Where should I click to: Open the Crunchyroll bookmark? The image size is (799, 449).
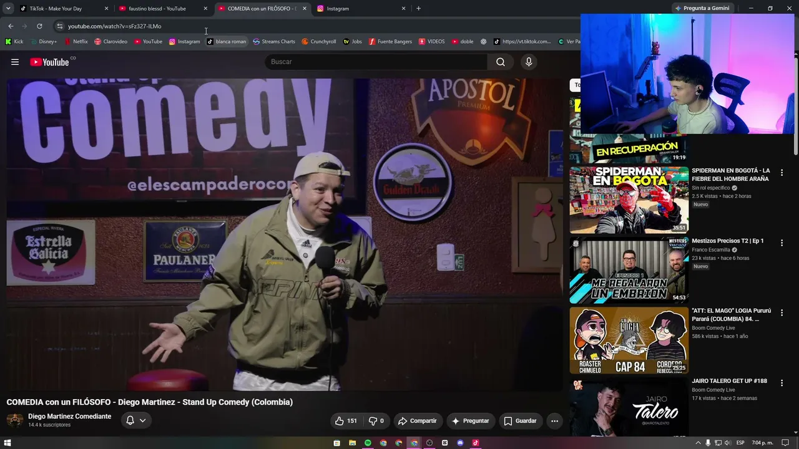pyautogui.click(x=319, y=42)
